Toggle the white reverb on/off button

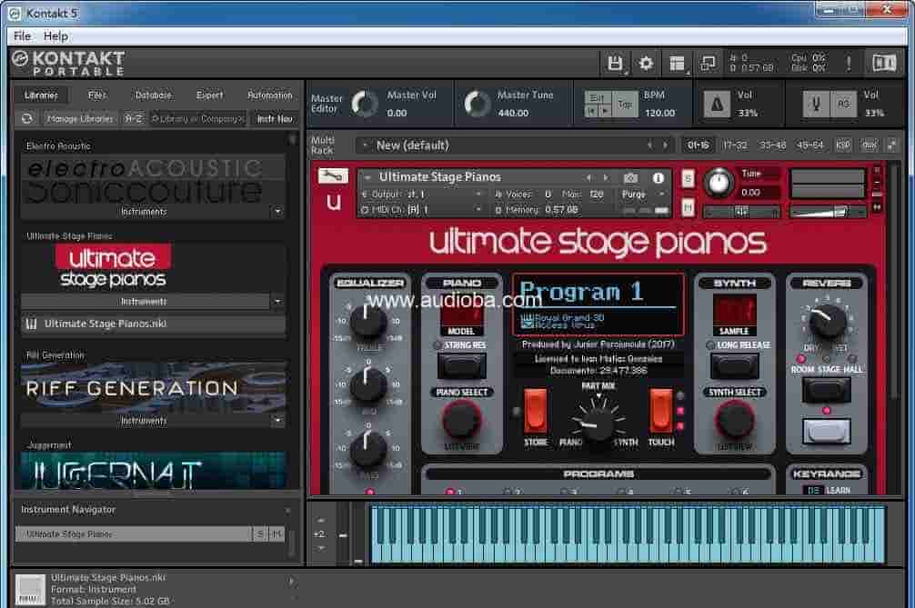826,431
